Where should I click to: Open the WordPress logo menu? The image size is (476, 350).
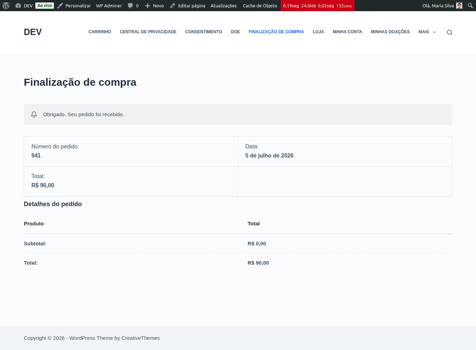tap(6, 6)
